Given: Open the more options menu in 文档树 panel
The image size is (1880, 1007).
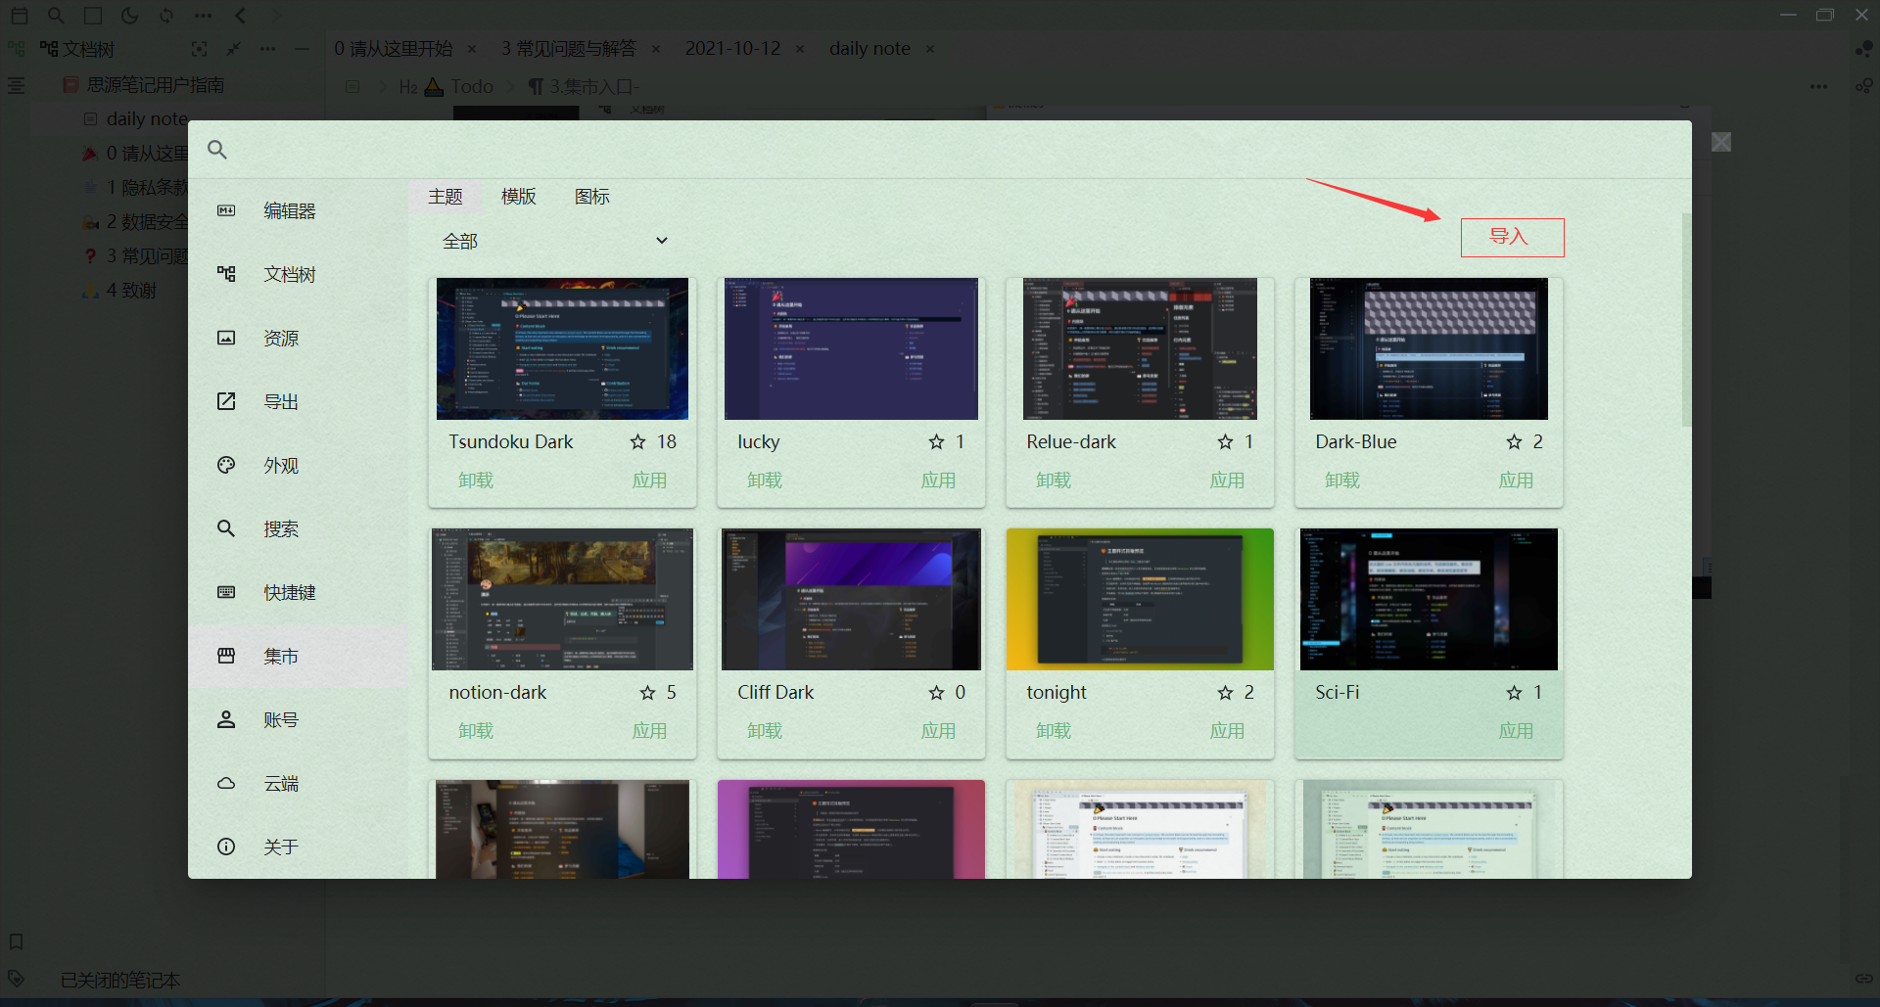Looking at the screenshot, I should 267,49.
